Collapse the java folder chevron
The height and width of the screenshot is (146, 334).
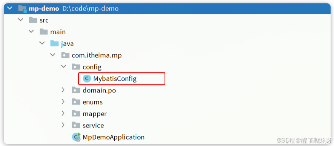42,43
